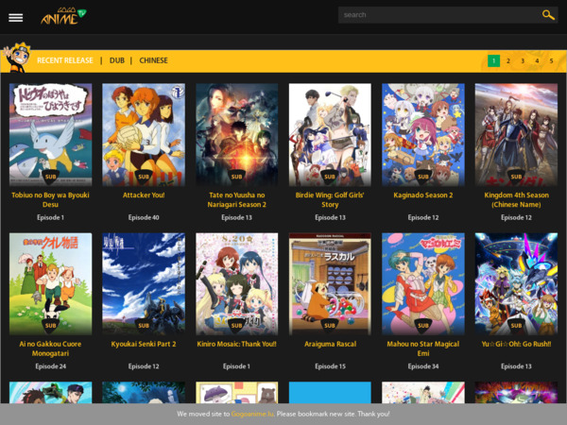This screenshot has width=567, height=425.
Task: Click Yu☆Gi☆Oh!: Go Rush!! title
Action: pos(516,344)
